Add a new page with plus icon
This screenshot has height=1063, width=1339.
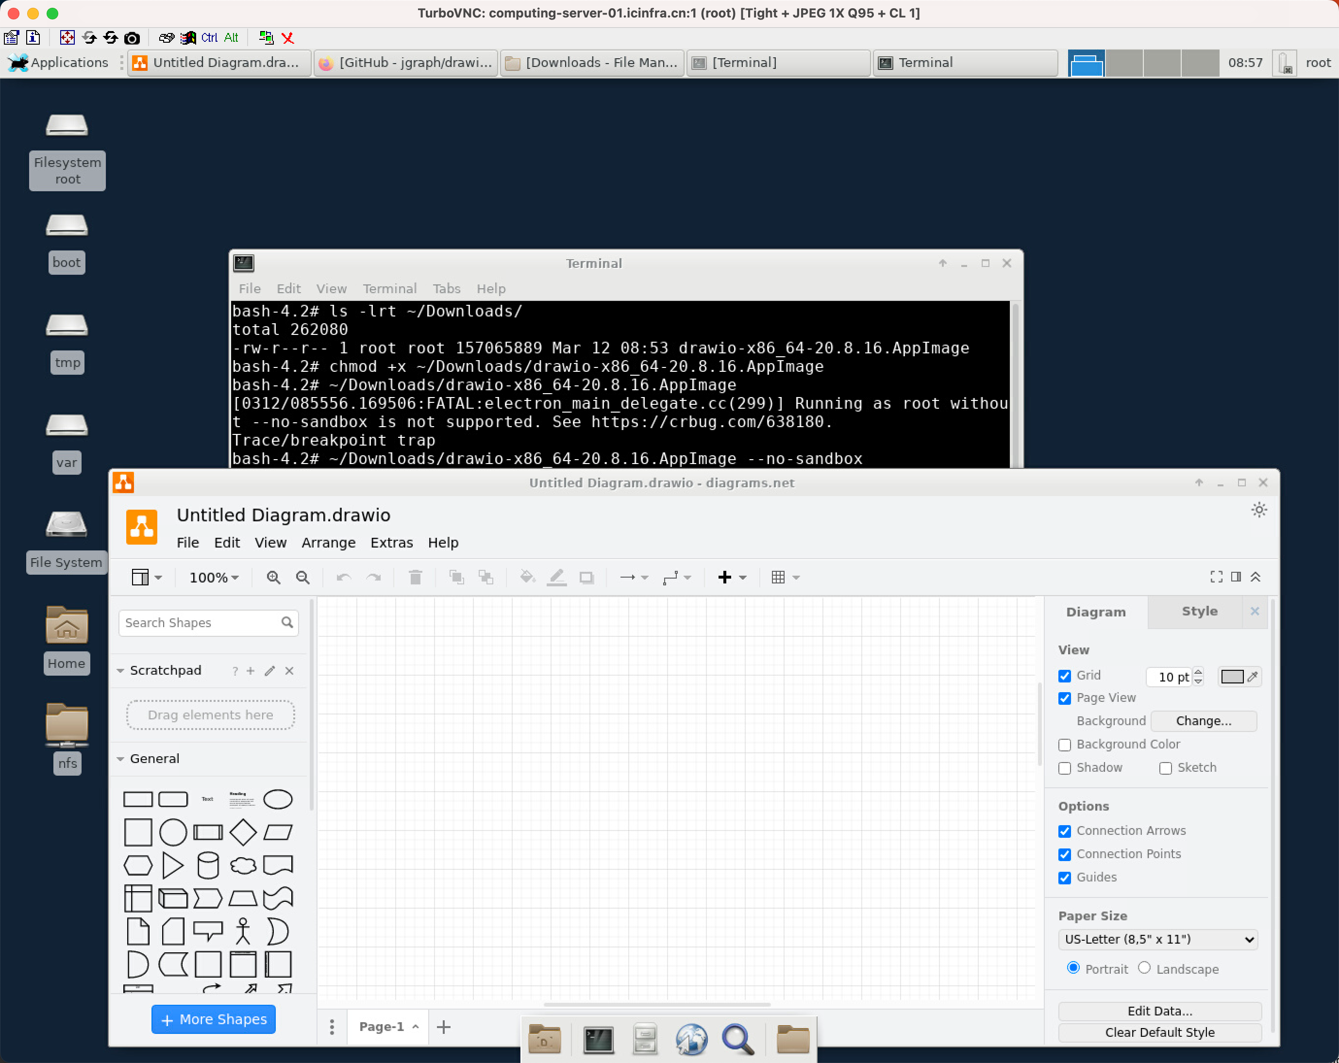pos(443,1027)
